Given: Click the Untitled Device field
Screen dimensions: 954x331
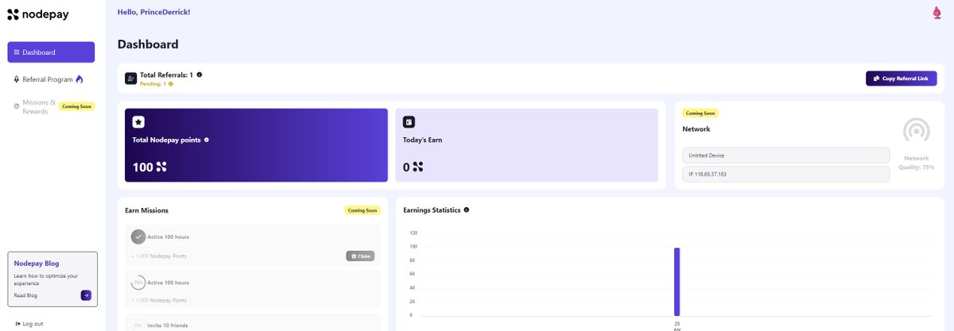Looking at the screenshot, I should [785, 155].
